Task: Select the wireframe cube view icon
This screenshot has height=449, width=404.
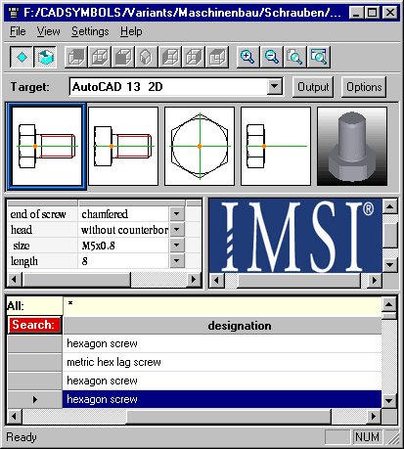Action: tap(100, 58)
